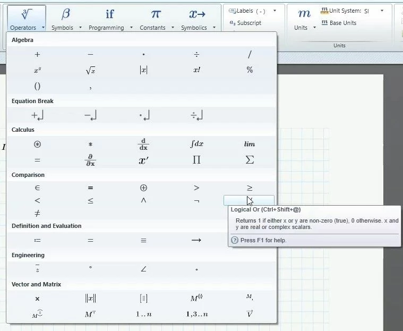Viewport: 403px width, 331px height.
Task: Open the Labels dropdown list
Action: click(275, 11)
